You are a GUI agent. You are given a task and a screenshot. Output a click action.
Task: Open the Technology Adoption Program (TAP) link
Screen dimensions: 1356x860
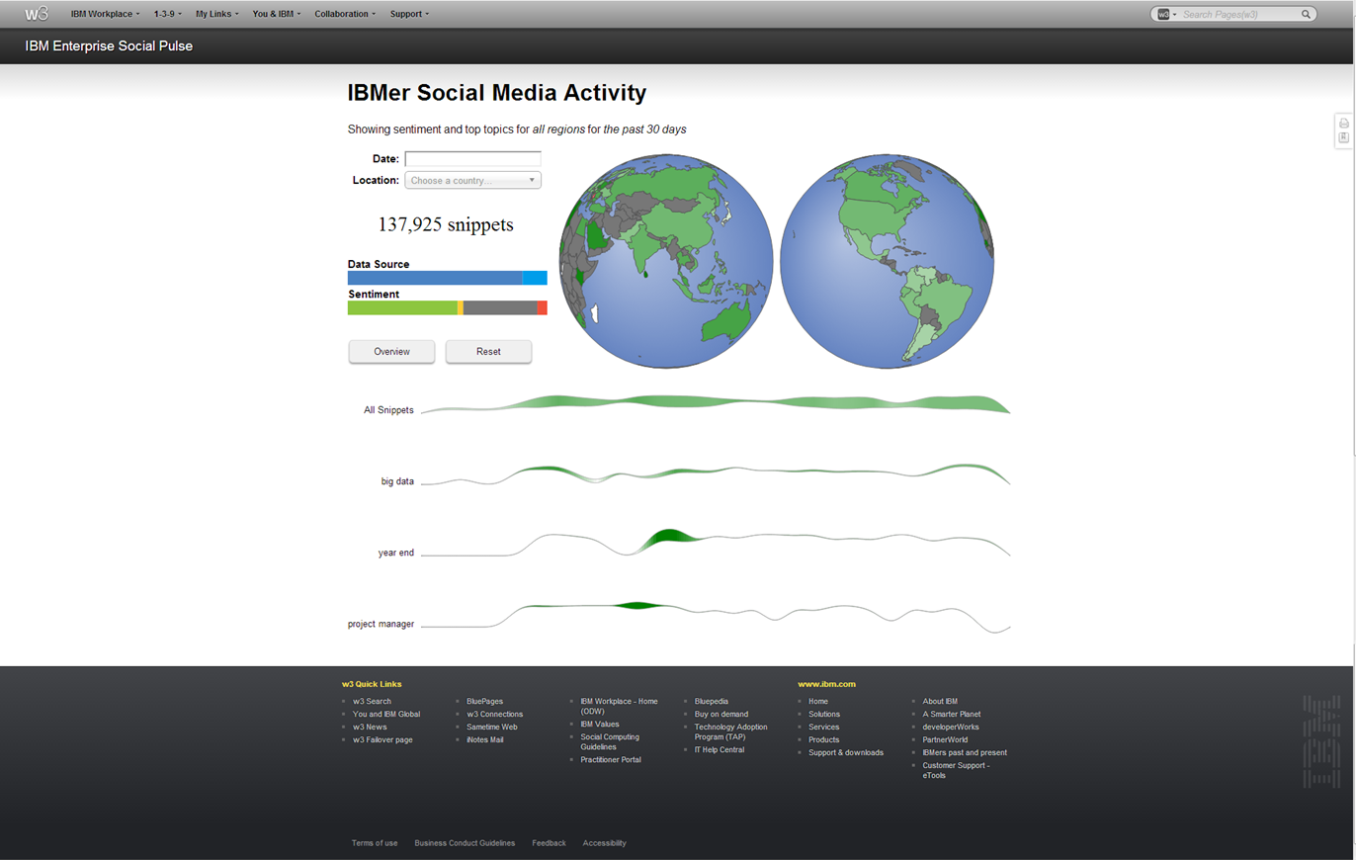[x=730, y=731]
